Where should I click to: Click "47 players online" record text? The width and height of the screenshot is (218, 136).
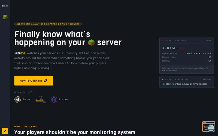click(x=184, y=84)
